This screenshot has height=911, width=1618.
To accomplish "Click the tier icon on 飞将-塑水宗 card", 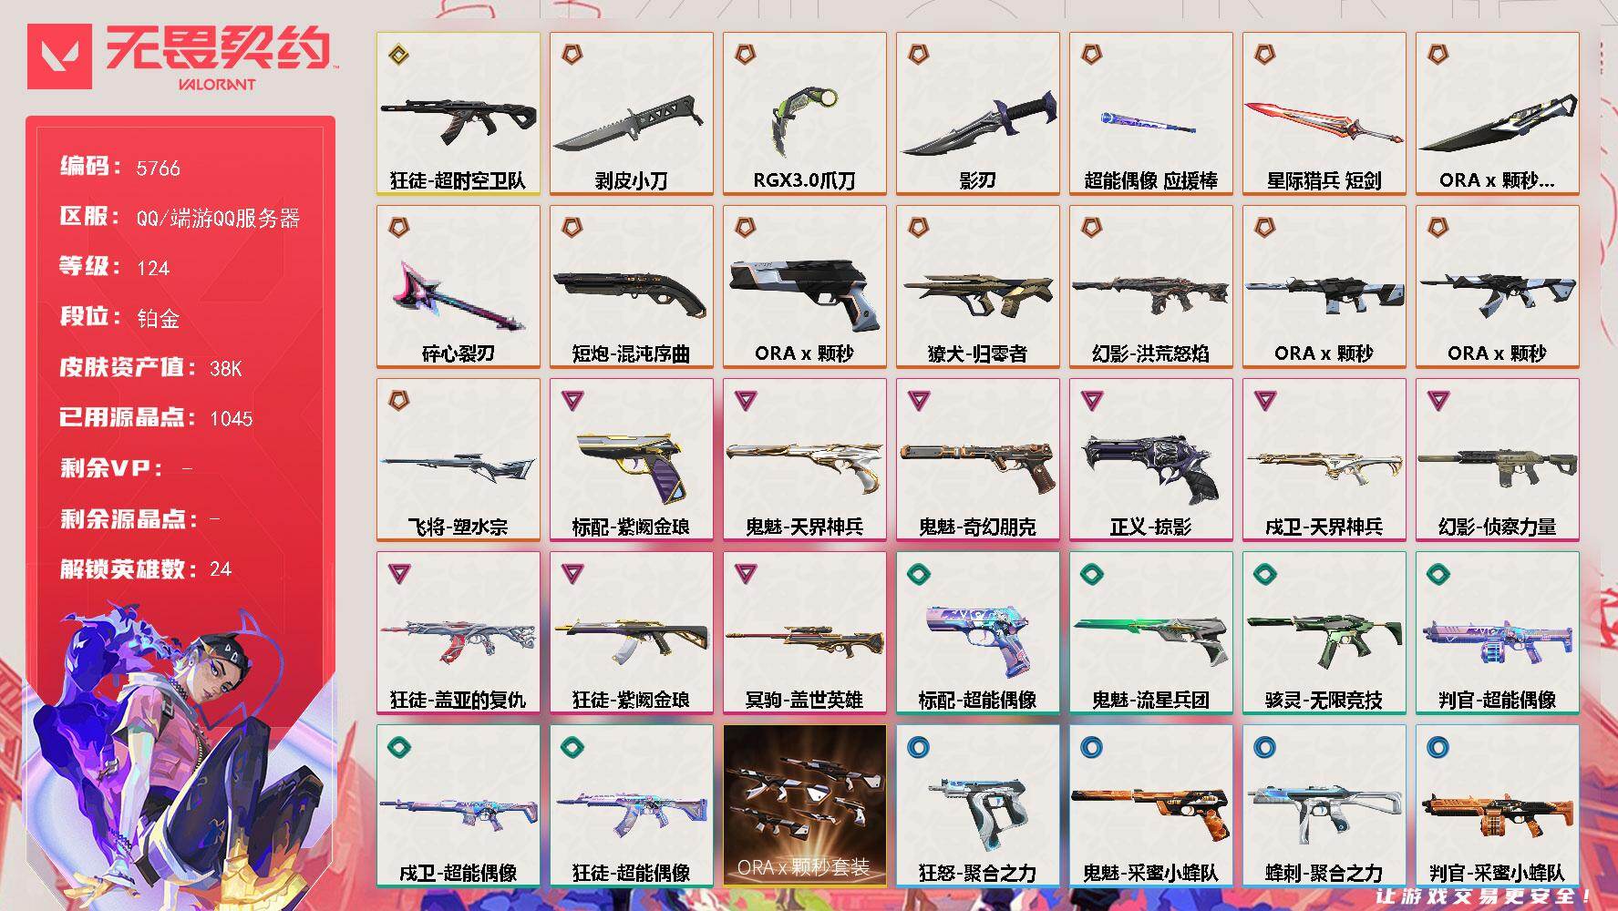I will (398, 400).
